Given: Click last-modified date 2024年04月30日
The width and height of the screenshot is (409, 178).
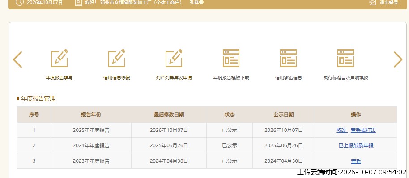Looking at the screenshot, I should [x=169, y=161].
